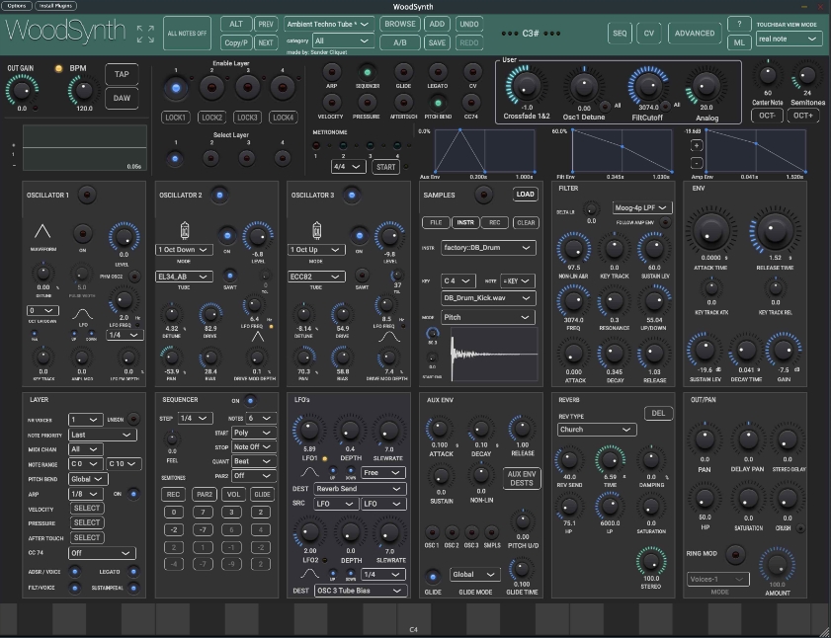Toggle the Glide switch in the top row
This screenshot has width=831, height=638.
(403, 72)
